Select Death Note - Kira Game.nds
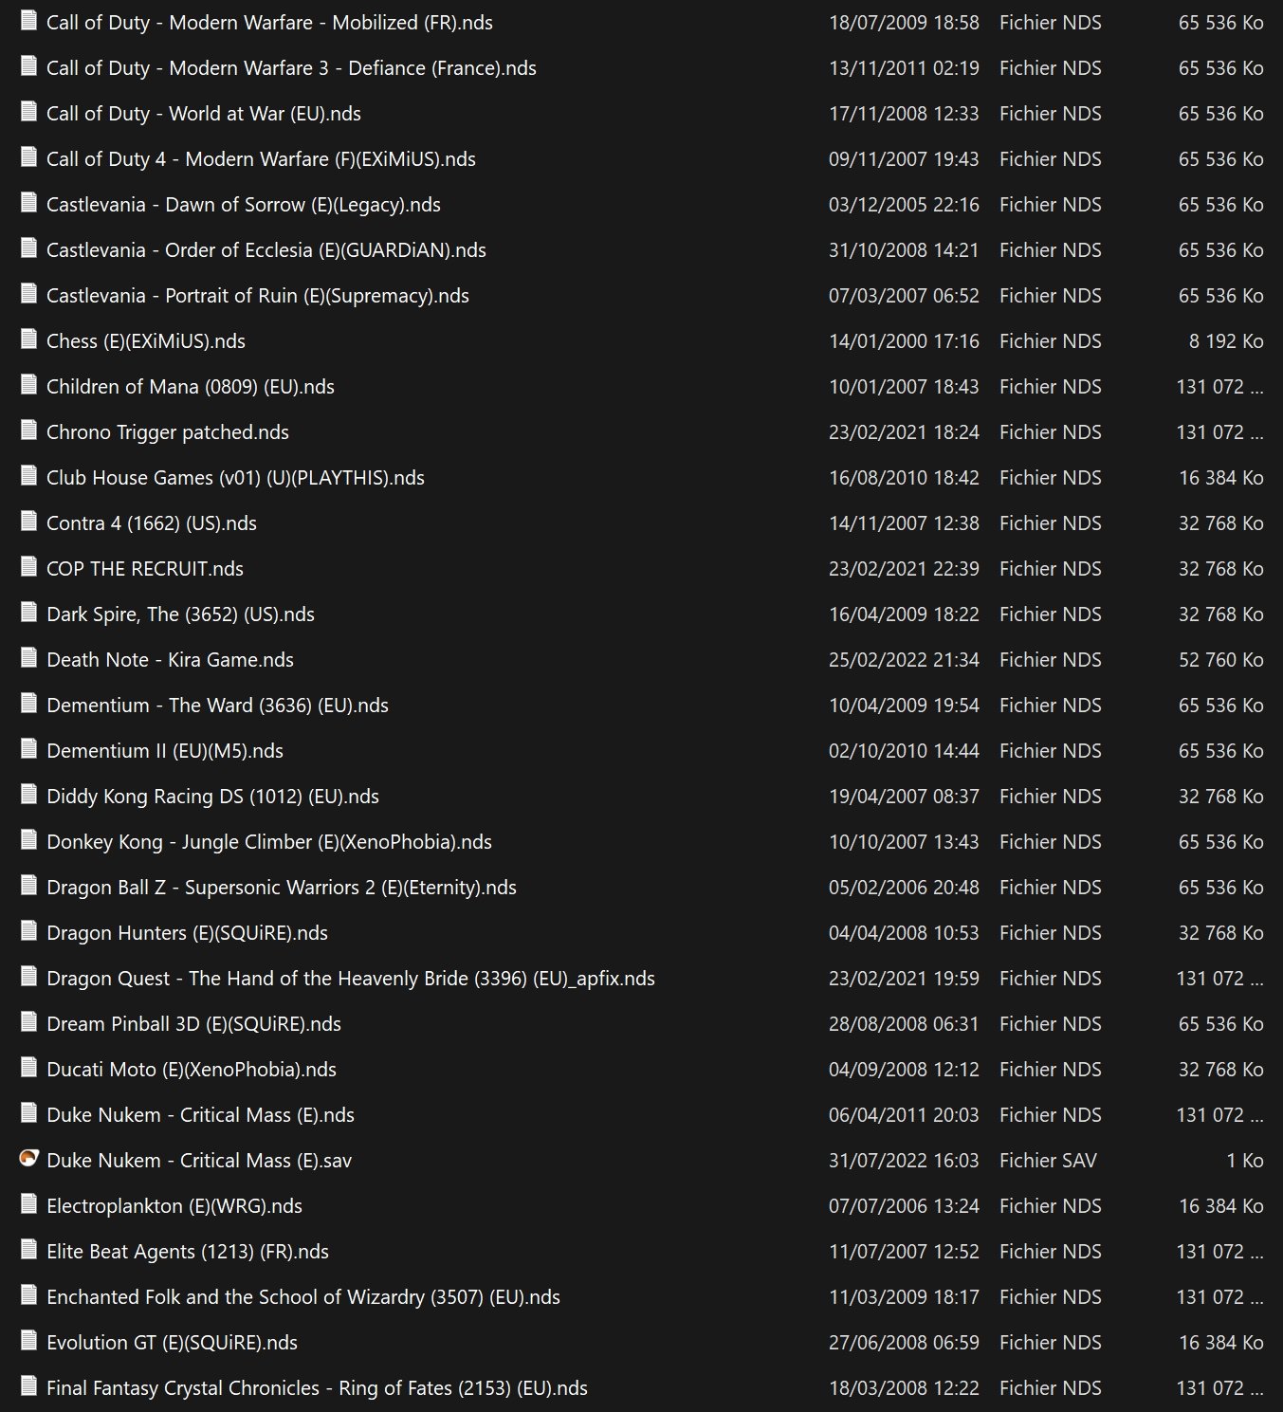Screen dimensions: 1283x1412 tap(170, 660)
